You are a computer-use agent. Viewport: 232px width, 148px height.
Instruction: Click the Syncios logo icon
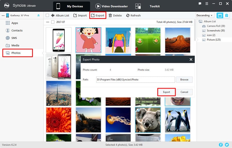pos(6,6)
